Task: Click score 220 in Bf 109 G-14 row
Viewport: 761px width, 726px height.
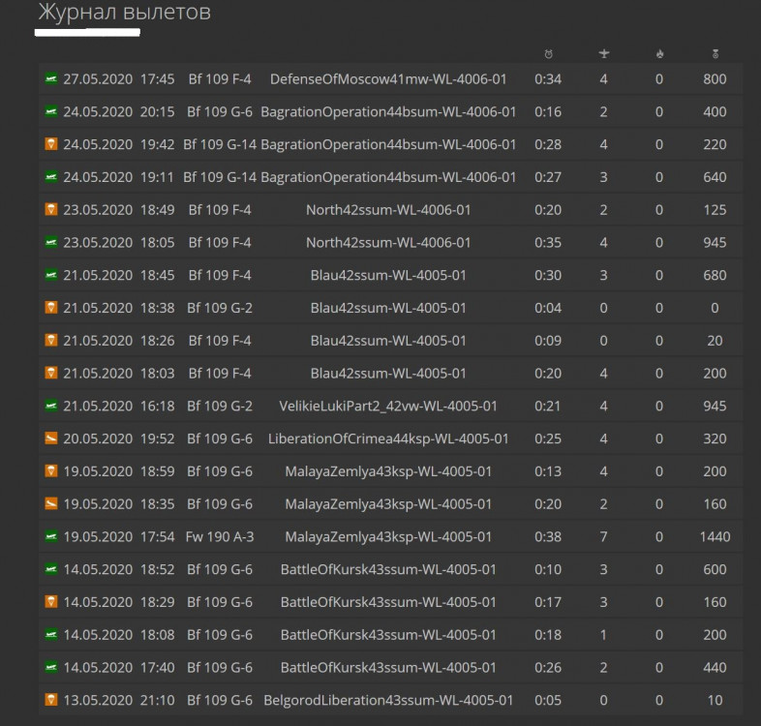Action: (x=715, y=144)
